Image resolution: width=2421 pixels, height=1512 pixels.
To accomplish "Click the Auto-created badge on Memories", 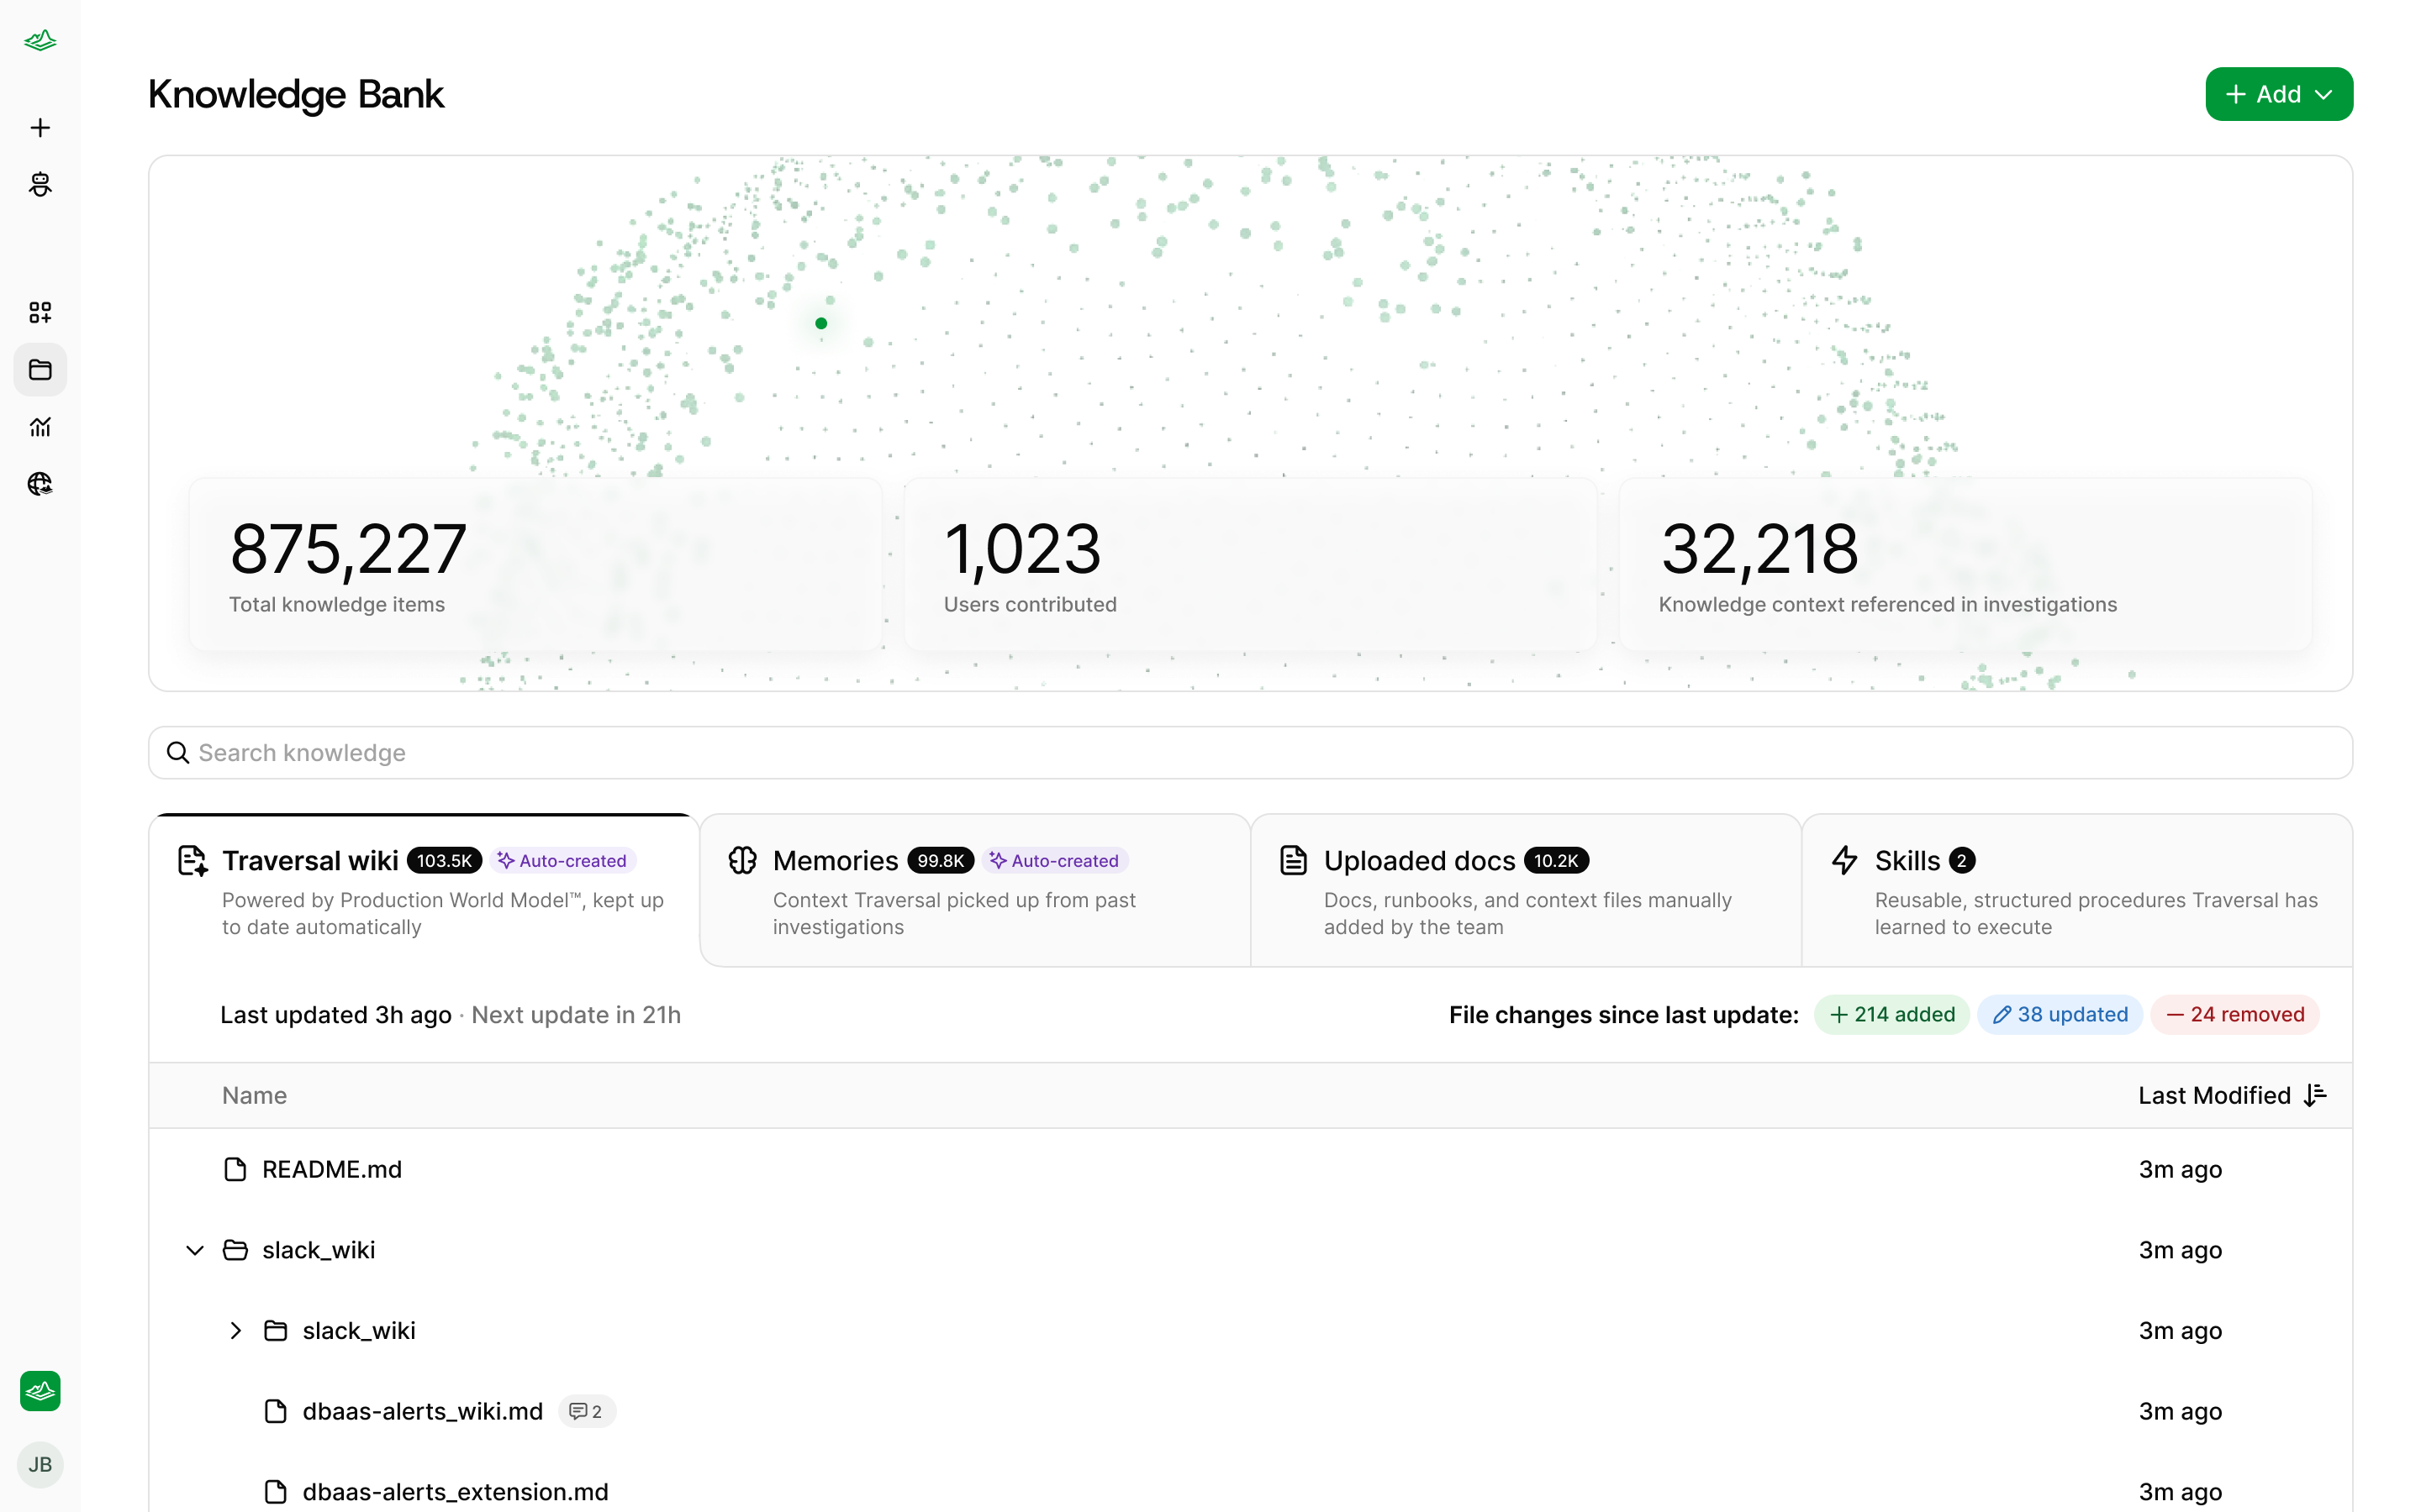I will point(1056,861).
